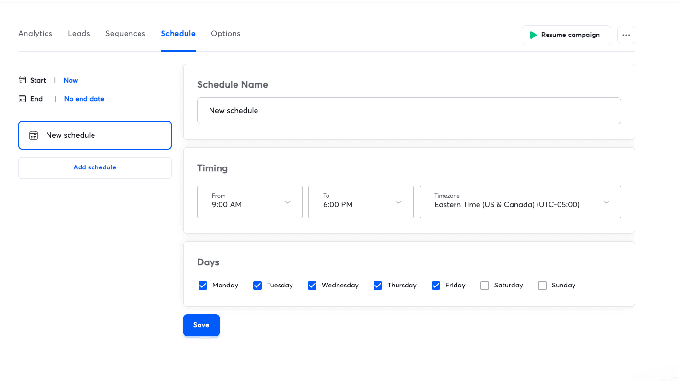Enable the Sunday checkbox
Screen dimensions: 678x381
point(542,286)
